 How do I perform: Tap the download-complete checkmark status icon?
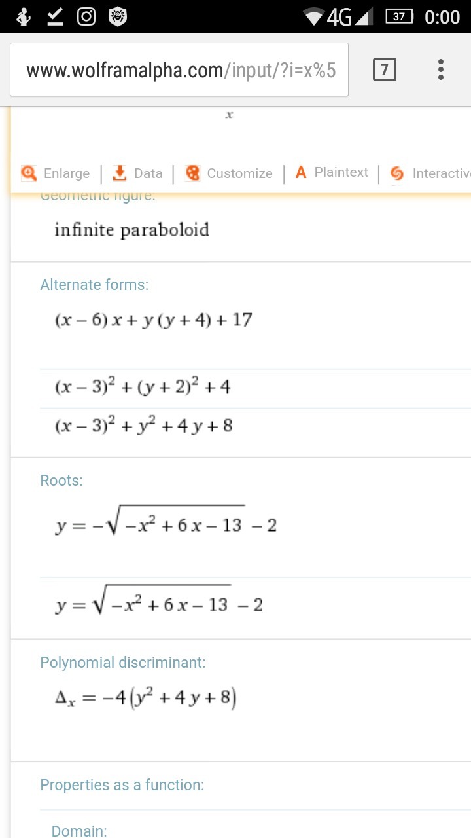click(55, 16)
